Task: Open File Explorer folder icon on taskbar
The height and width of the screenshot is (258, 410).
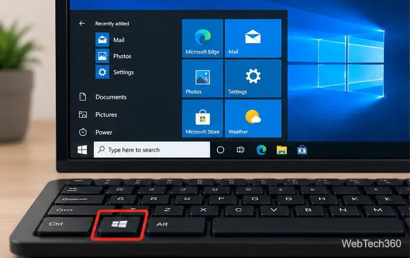Action: [x=282, y=150]
